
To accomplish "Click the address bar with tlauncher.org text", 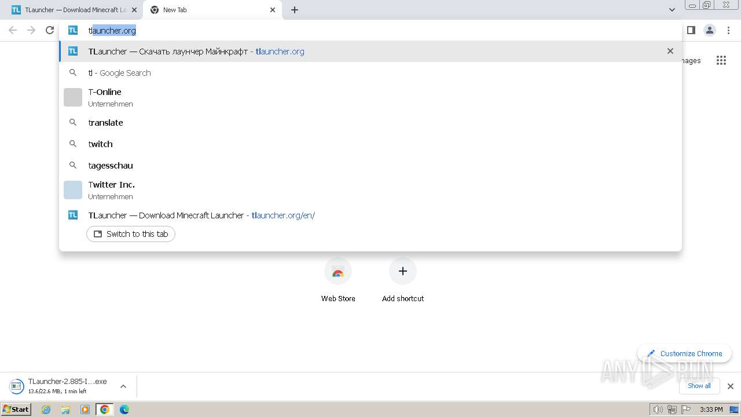I will coord(370,30).
